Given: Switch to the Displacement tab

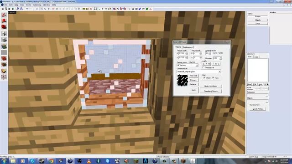Looking at the screenshot, I should pyautogui.click(x=188, y=47).
